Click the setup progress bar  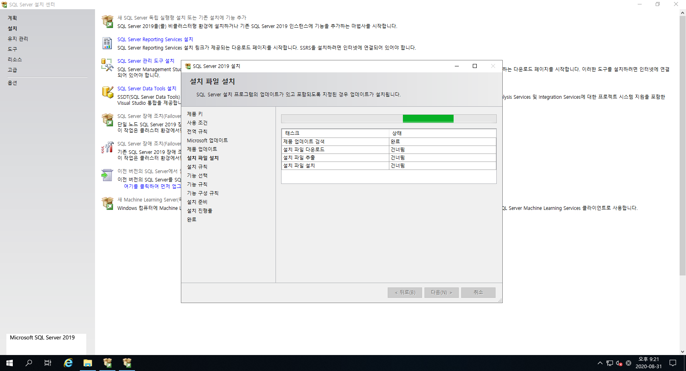click(x=389, y=119)
